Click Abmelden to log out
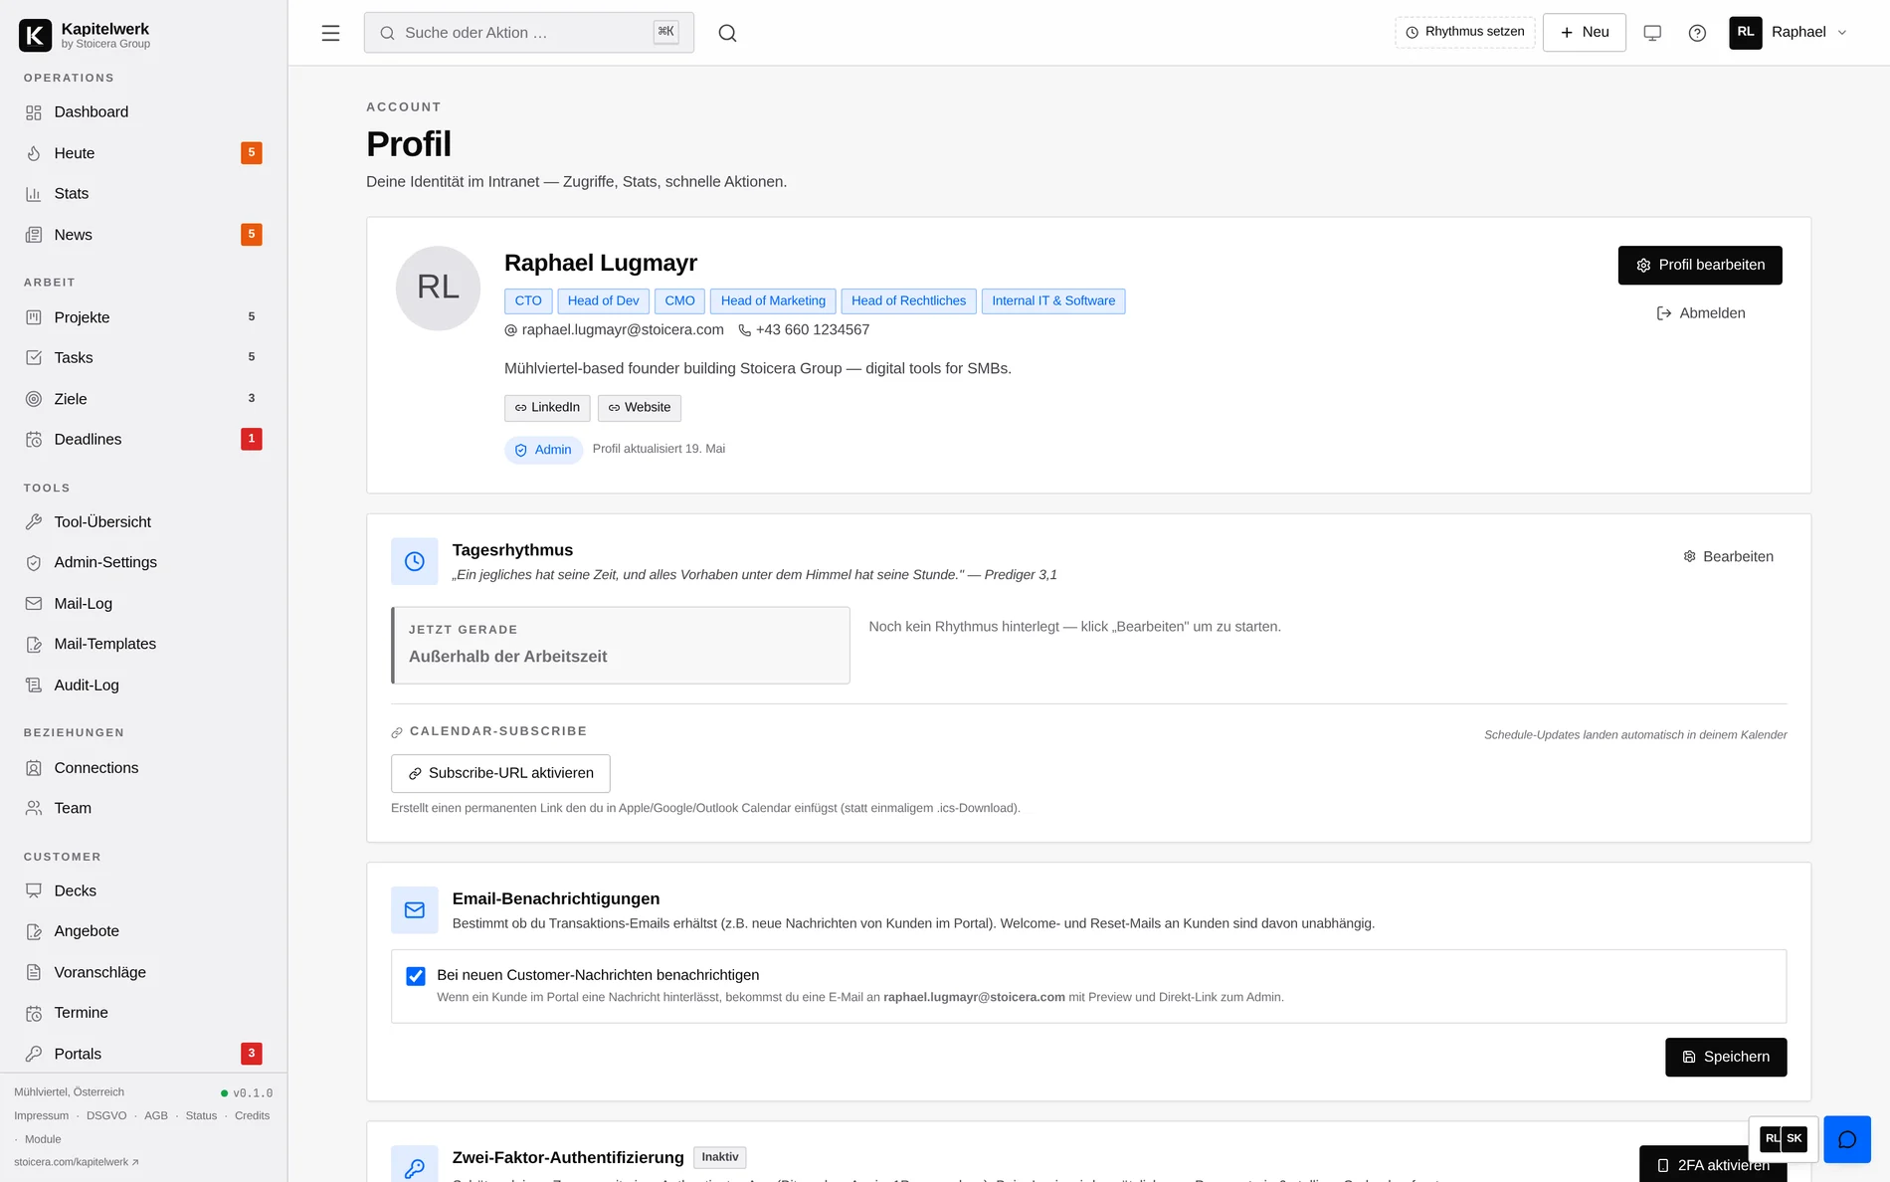 point(1701,313)
